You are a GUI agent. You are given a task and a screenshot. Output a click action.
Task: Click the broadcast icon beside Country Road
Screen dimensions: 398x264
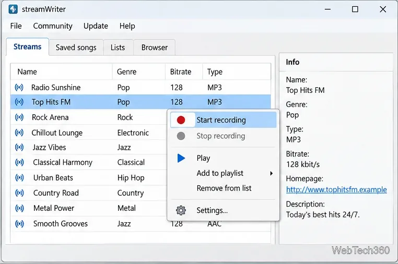click(19, 193)
